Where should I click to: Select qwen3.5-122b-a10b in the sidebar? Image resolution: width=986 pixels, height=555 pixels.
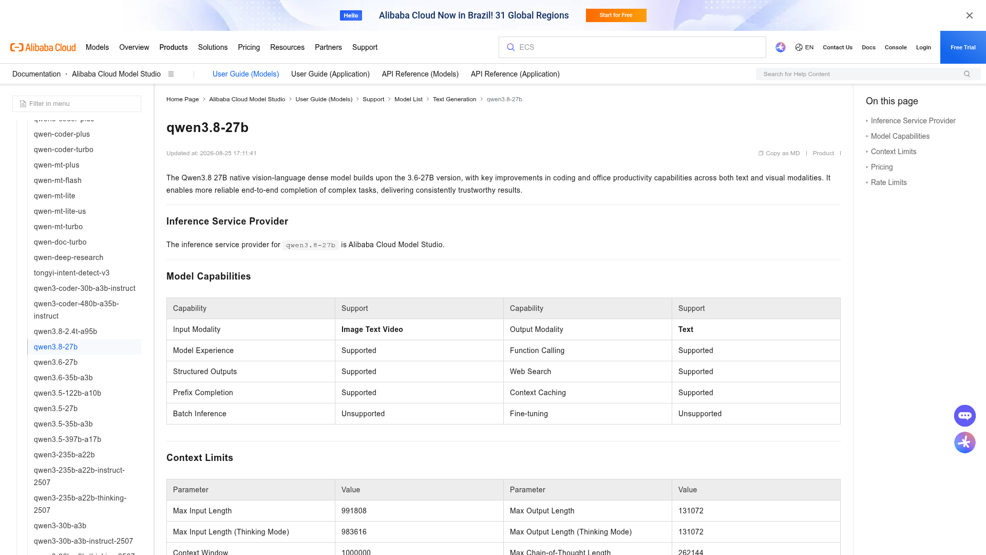coord(67,393)
